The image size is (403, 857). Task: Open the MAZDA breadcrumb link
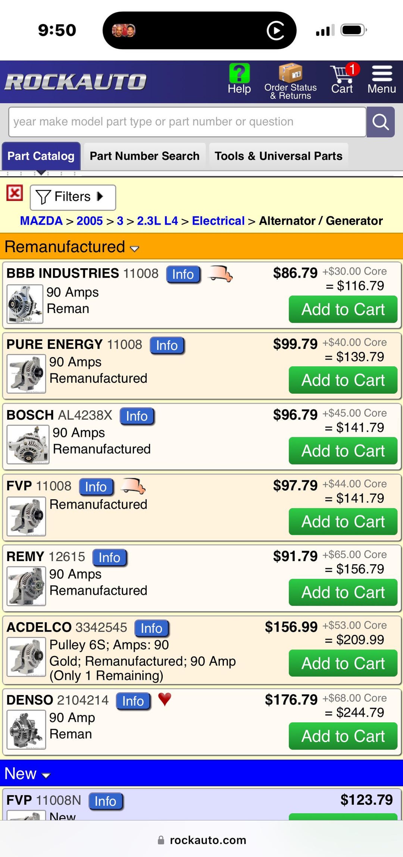41,220
